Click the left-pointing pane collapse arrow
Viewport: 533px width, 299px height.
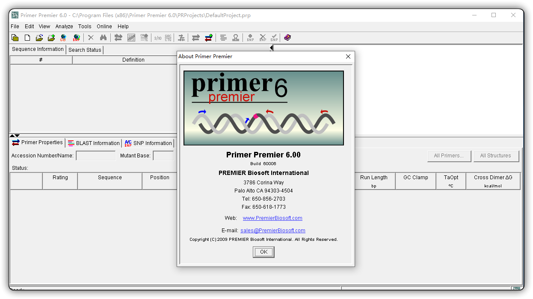click(271, 48)
